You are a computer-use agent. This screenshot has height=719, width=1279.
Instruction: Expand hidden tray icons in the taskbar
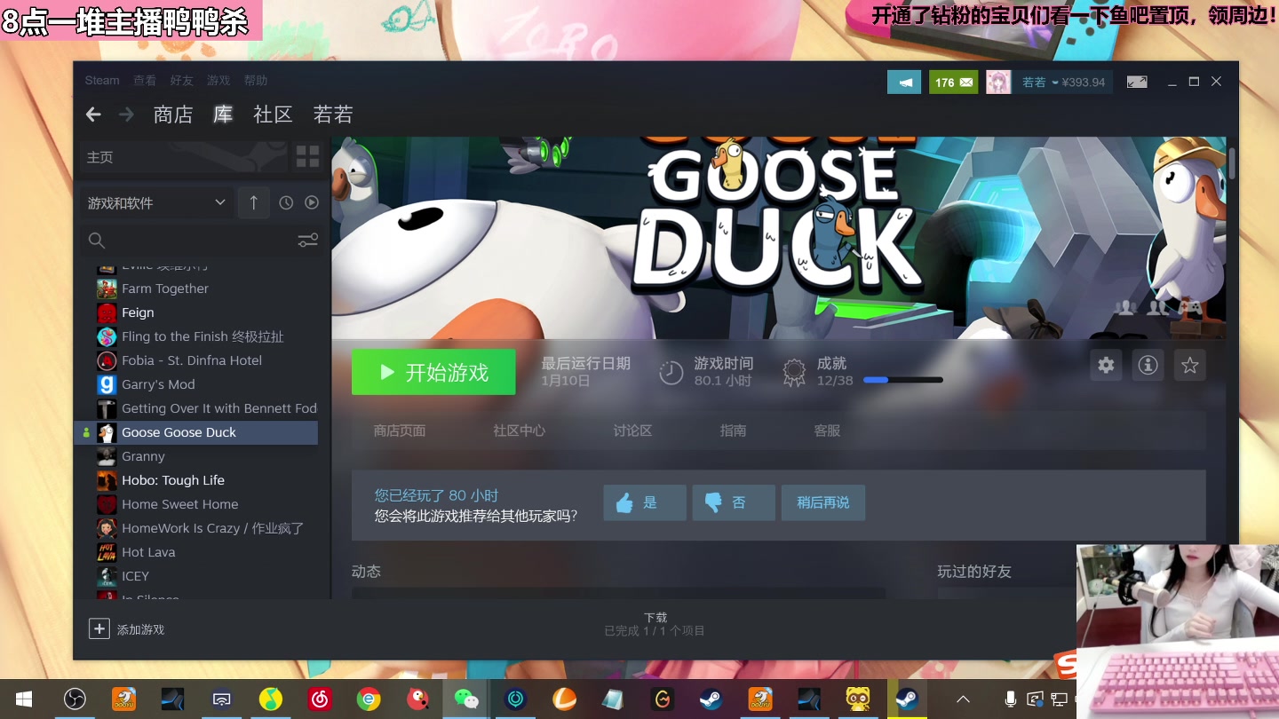pos(962,699)
